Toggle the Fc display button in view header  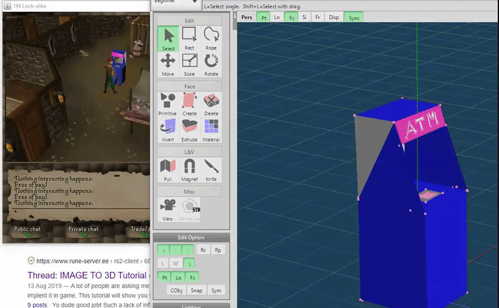click(x=291, y=17)
